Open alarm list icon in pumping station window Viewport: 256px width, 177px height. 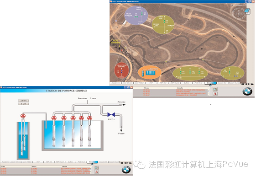[97, 168]
